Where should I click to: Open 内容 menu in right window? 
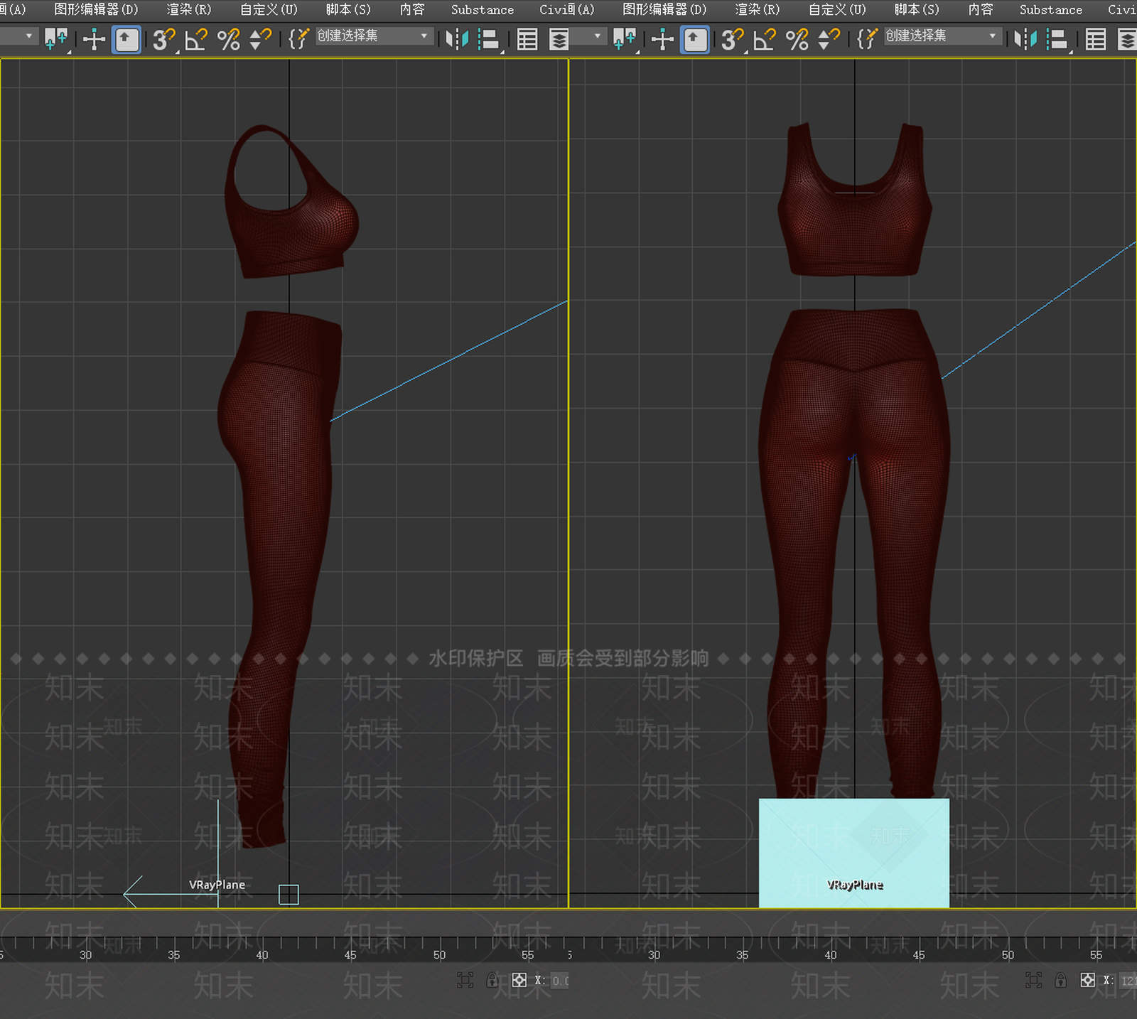(981, 9)
